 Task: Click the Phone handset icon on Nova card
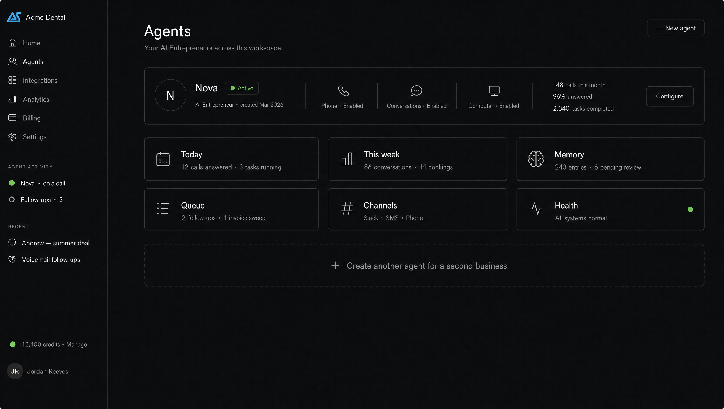point(343,91)
